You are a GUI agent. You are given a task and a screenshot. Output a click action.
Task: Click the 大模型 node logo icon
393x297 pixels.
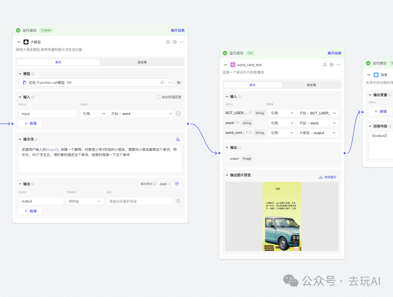pos(26,42)
